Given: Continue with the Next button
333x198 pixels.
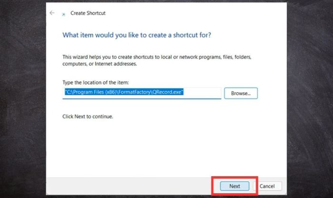Looking at the screenshot, I should (235, 186).
